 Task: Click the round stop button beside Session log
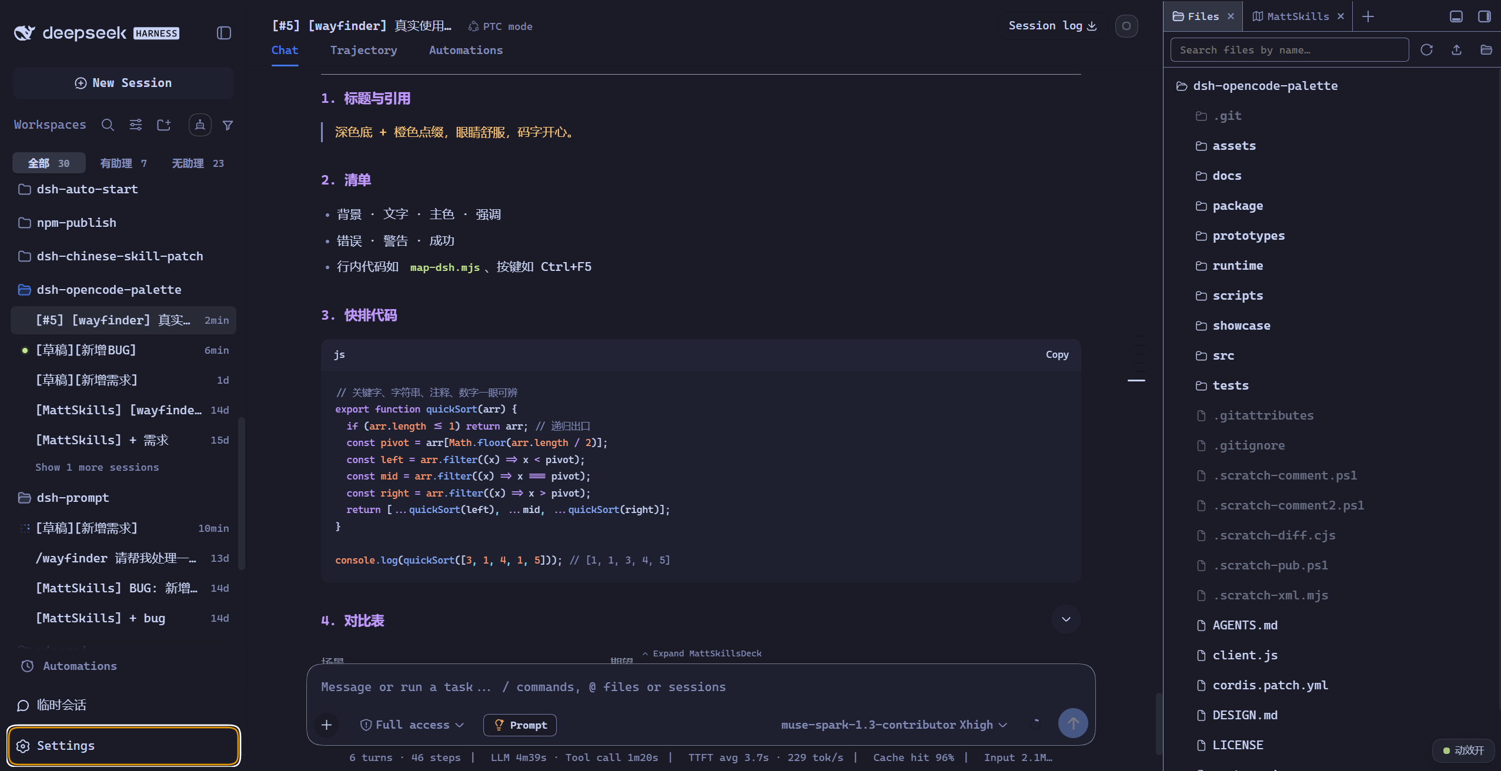click(1126, 26)
